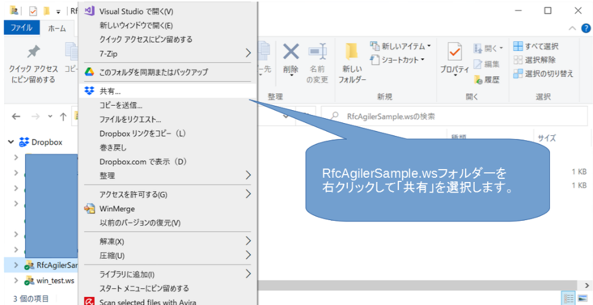The image size is (593, 305).
Task: Click the 編集 ribbon button
Action: [x=486, y=64]
